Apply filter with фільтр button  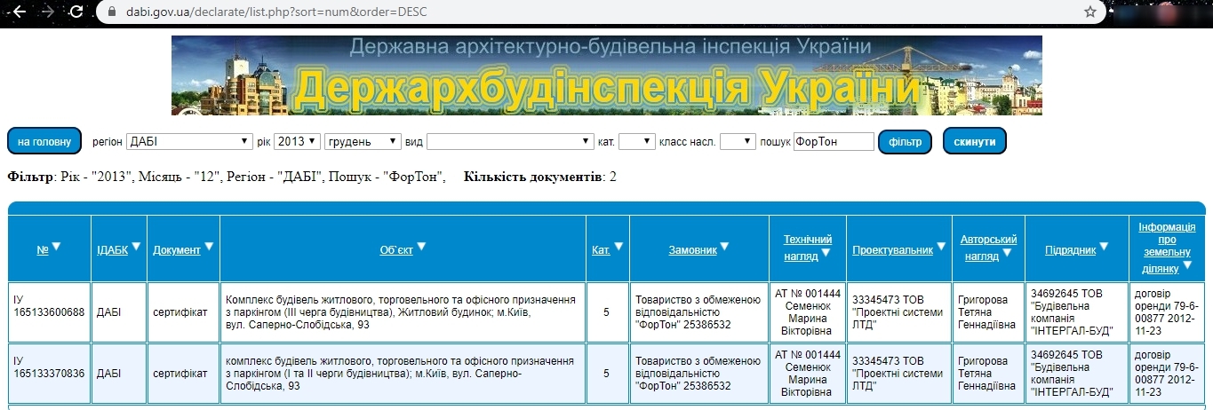(906, 141)
